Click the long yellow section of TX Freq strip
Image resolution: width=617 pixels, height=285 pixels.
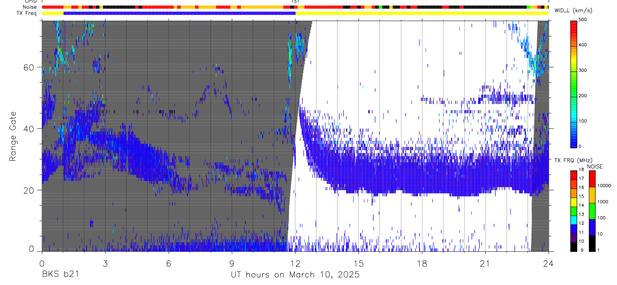click(x=422, y=13)
